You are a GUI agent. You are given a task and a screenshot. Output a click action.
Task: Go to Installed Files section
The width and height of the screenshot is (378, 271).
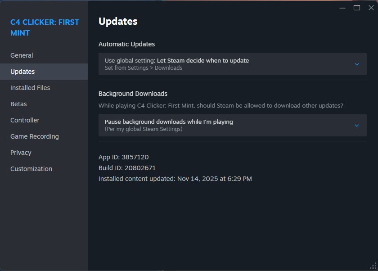pyautogui.click(x=30, y=88)
